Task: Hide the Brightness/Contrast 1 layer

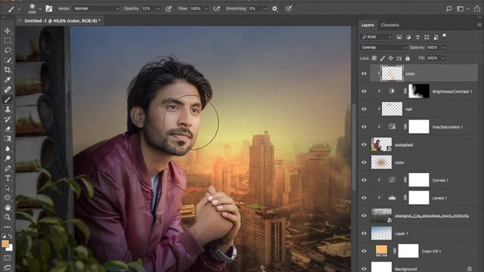Action: click(364, 91)
